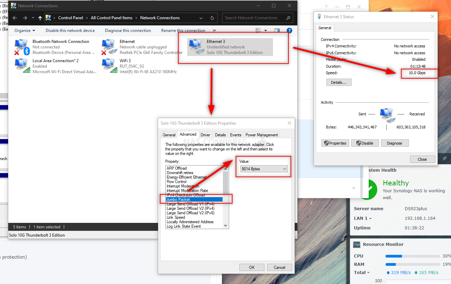Click the Change your view icon

(x=258, y=31)
